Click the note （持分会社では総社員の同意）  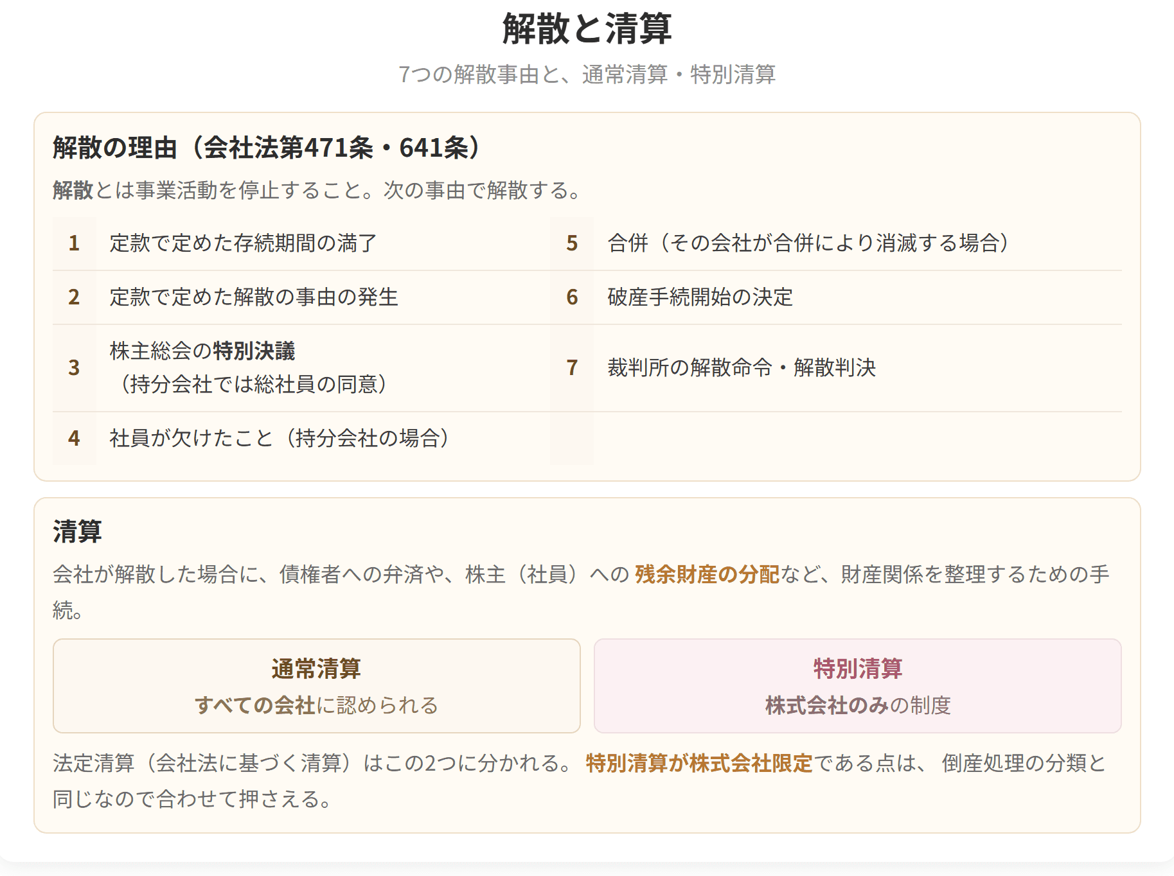(254, 384)
